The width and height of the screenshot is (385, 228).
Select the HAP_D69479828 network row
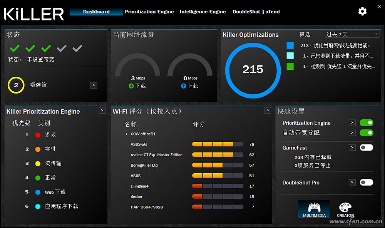tap(192, 207)
